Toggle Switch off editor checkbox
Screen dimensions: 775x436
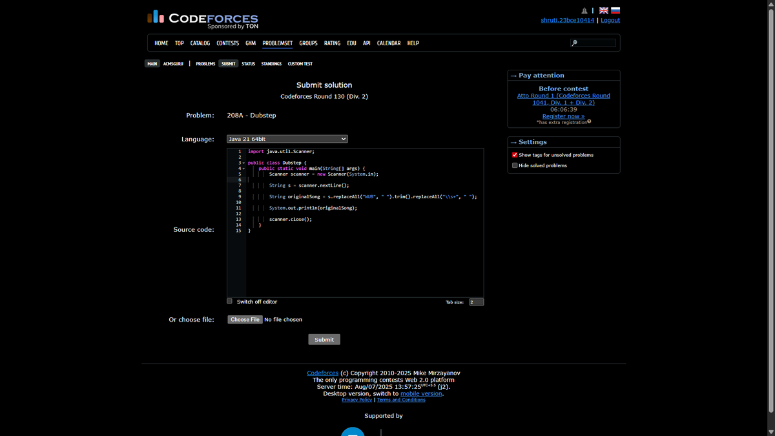(x=229, y=301)
